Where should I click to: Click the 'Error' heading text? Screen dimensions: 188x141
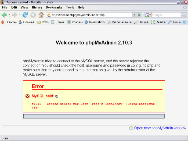[38, 86]
